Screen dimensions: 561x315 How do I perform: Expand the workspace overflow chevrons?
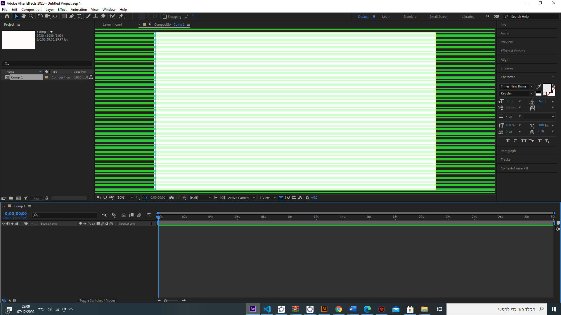tap(487, 16)
